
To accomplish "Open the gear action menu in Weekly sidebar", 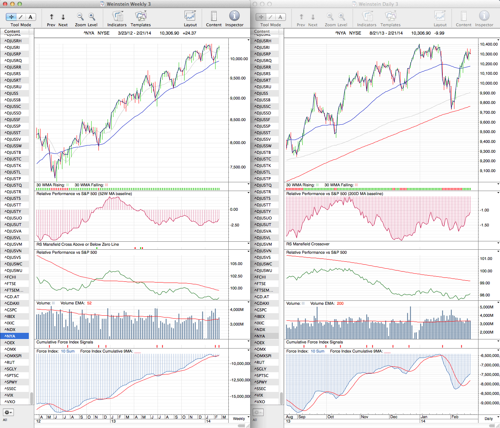I will [8, 412].
